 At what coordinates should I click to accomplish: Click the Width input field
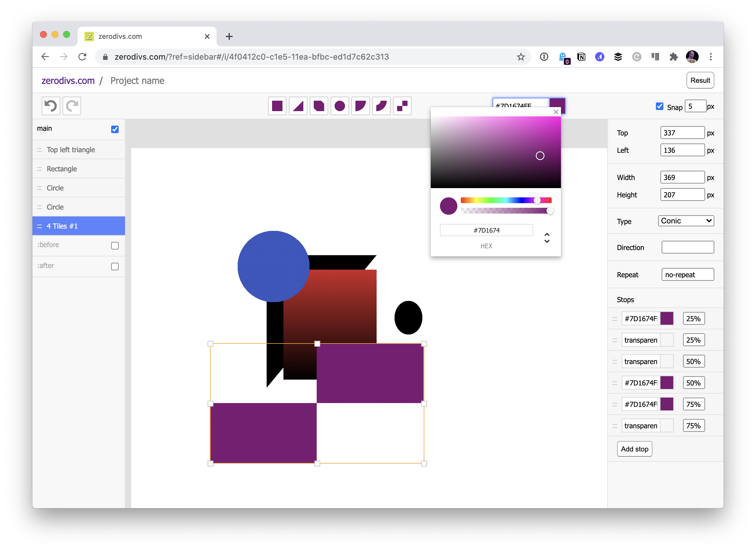[682, 177]
